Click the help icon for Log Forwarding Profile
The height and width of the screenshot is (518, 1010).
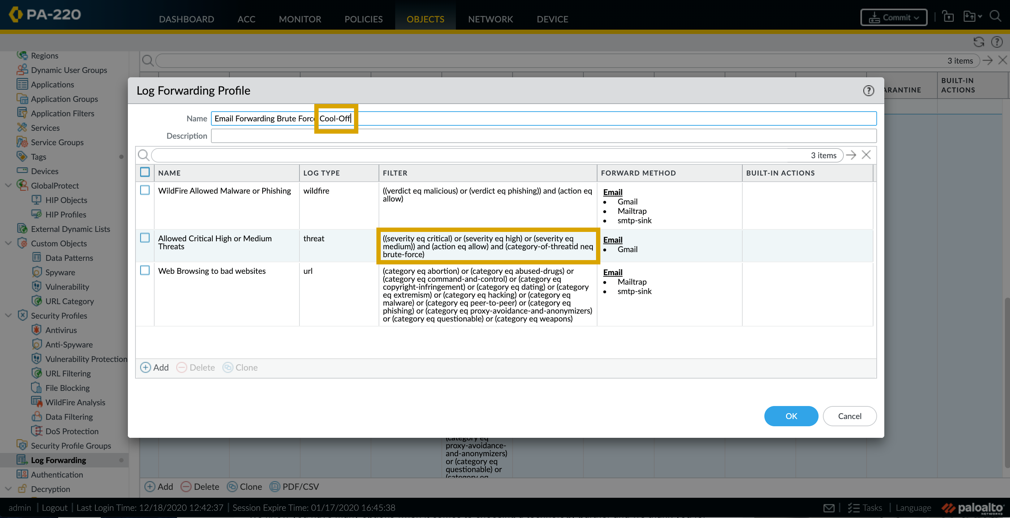coord(869,91)
